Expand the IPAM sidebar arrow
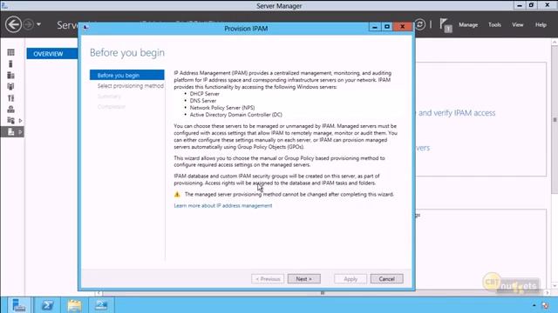558x313 pixels. point(20,132)
